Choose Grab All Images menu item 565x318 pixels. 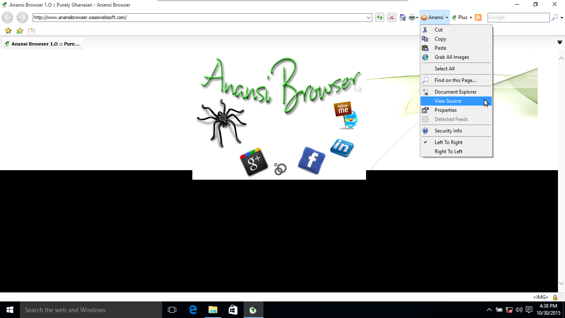452,57
